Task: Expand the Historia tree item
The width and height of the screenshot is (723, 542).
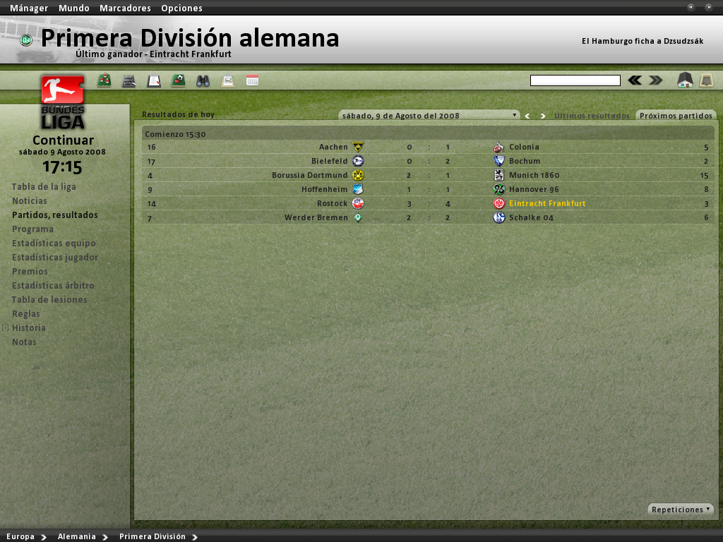Action: [x=6, y=327]
